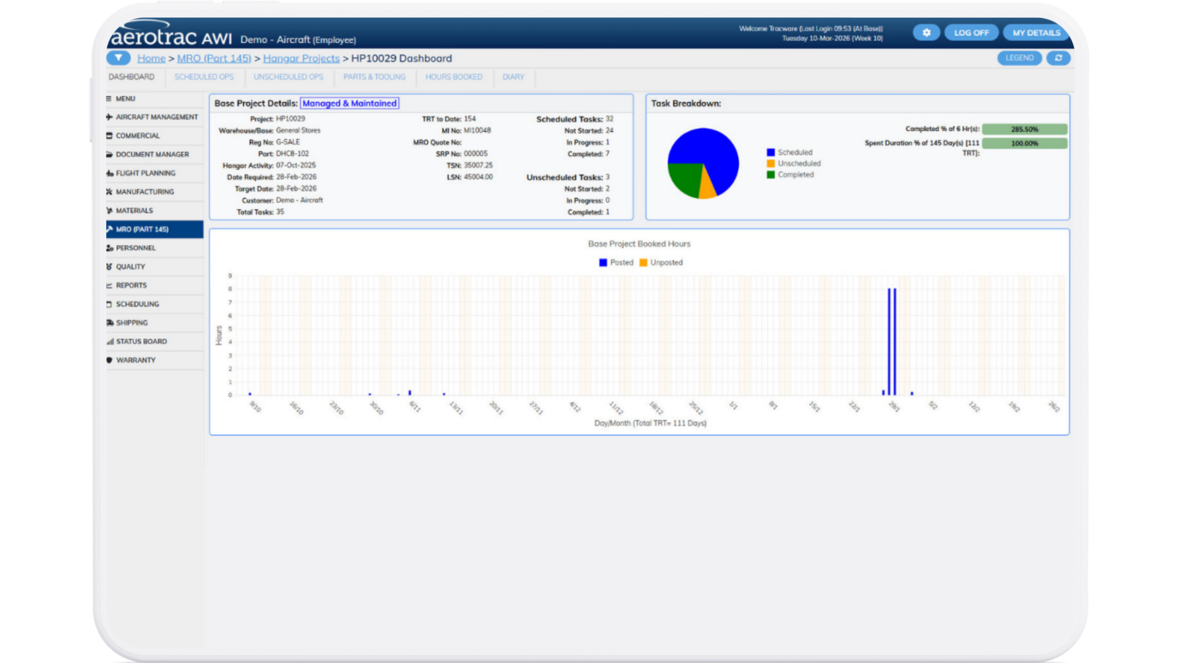The height and width of the screenshot is (663, 1179).
Task: Open the Status Board menu item
Action: pos(155,341)
